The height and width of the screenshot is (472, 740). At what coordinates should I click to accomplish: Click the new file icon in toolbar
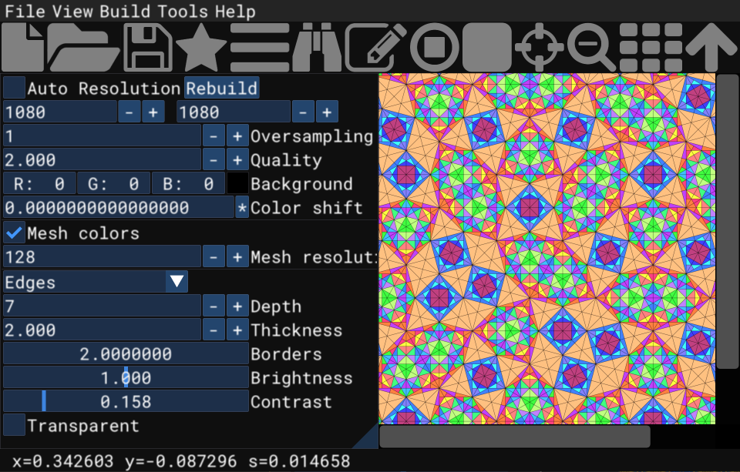tap(23, 48)
